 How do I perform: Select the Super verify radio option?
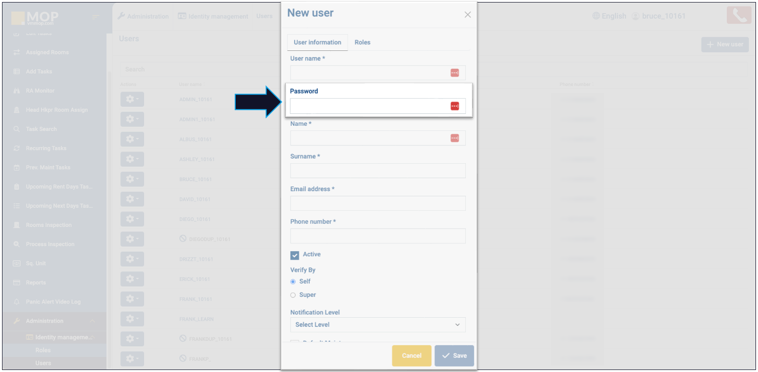tap(293, 295)
